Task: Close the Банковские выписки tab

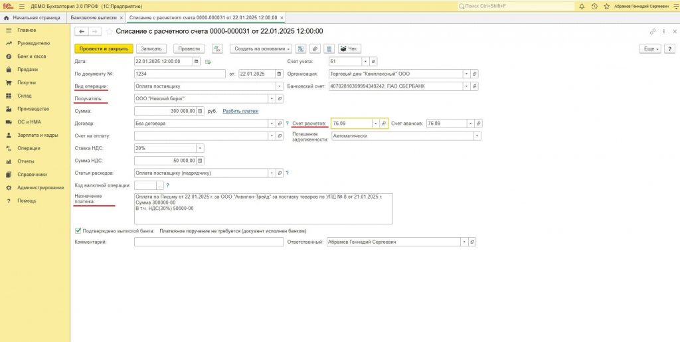Action: tap(122, 18)
